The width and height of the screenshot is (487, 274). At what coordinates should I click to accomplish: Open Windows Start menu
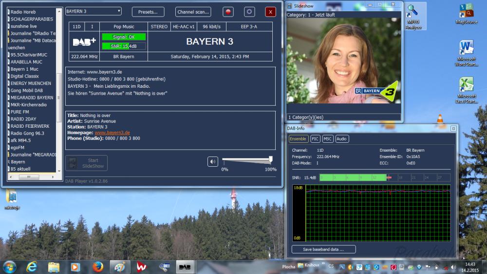point(9,267)
